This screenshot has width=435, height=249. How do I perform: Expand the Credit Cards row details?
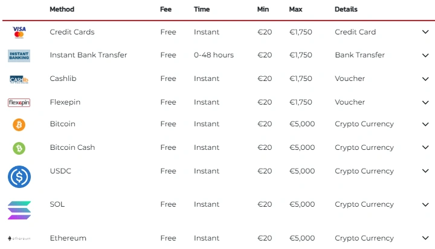pos(425,32)
